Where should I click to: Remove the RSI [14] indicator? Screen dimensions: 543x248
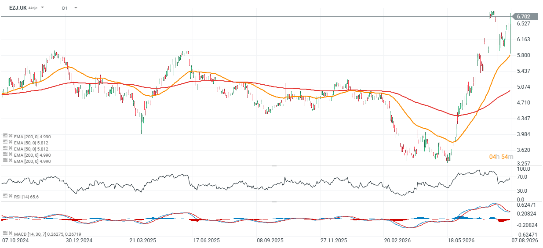[10, 197]
